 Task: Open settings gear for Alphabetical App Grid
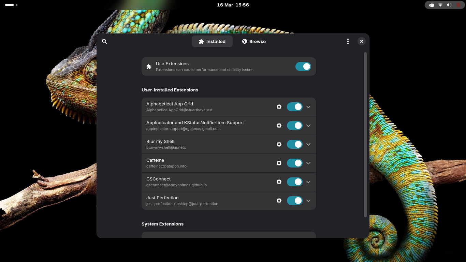[279, 107]
